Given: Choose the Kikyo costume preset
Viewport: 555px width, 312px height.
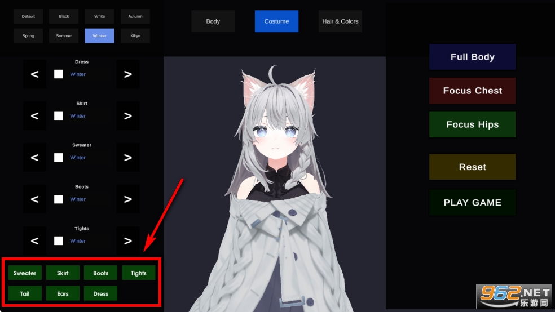Looking at the screenshot, I should coord(135,36).
